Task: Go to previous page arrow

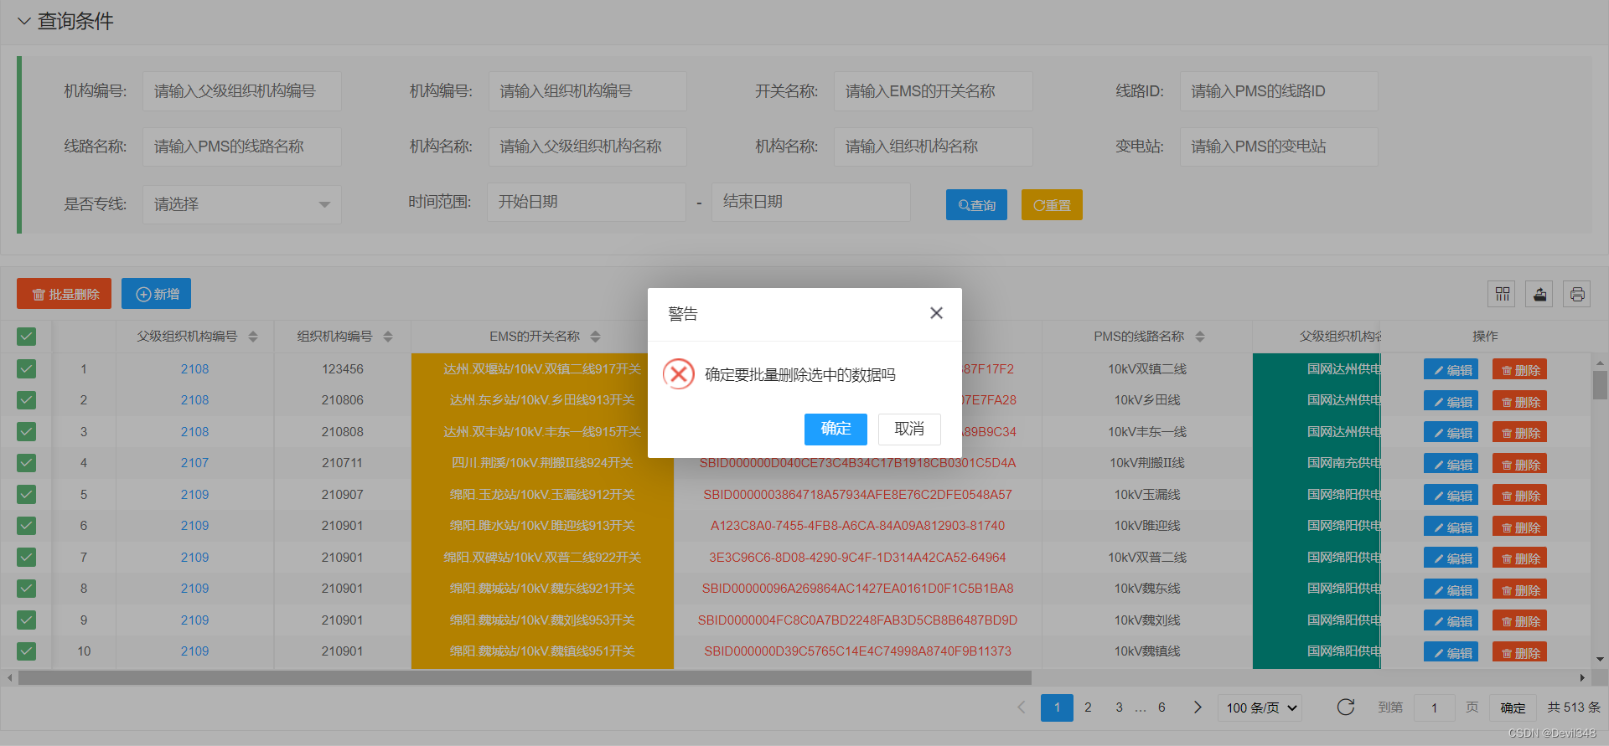Action: click(1022, 707)
